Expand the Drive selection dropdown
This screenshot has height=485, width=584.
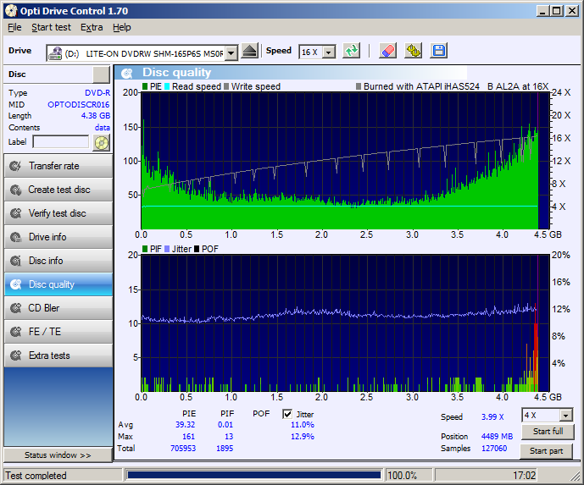click(231, 53)
